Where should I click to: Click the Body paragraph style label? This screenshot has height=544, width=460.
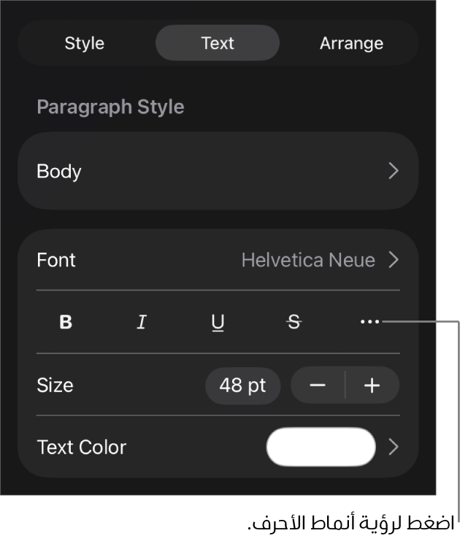(x=59, y=172)
